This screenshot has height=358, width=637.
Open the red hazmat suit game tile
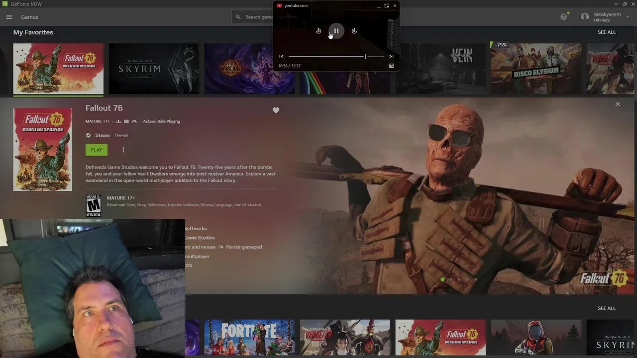pos(536,337)
